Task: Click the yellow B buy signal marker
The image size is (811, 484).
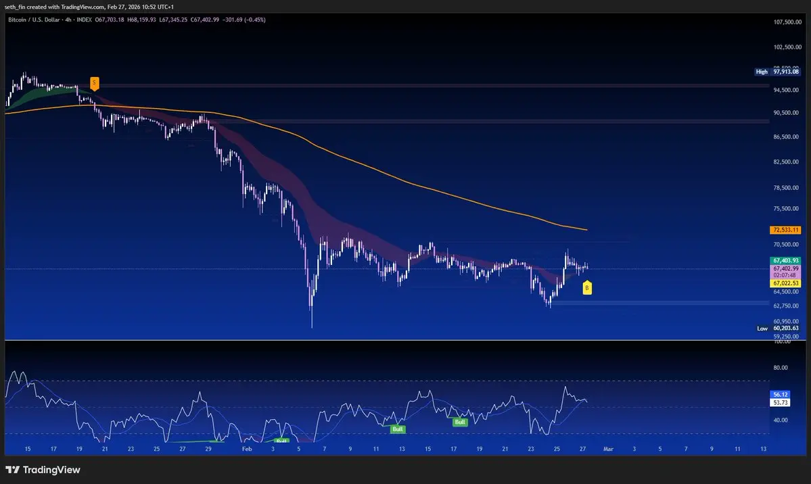Action: click(587, 287)
